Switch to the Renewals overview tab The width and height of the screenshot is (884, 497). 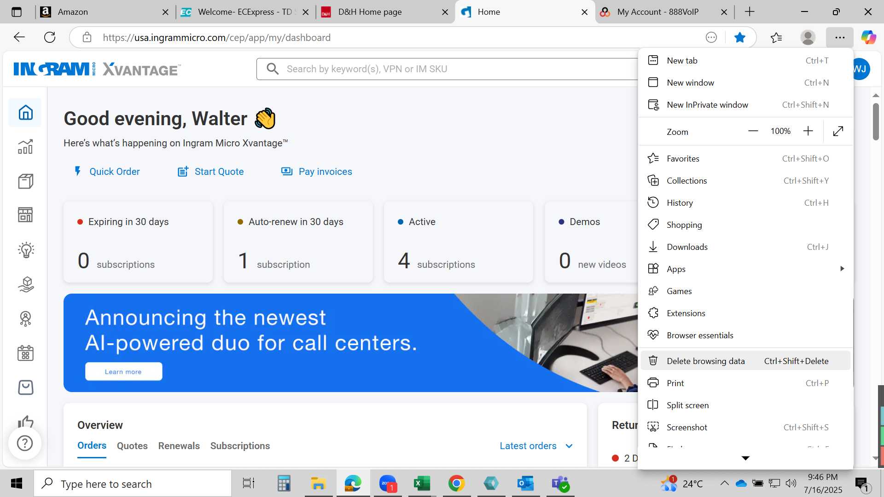click(x=179, y=446)
